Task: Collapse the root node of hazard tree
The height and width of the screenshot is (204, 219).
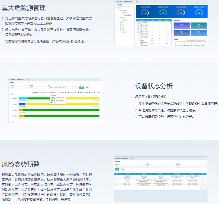Action: [x=117, y=8]
